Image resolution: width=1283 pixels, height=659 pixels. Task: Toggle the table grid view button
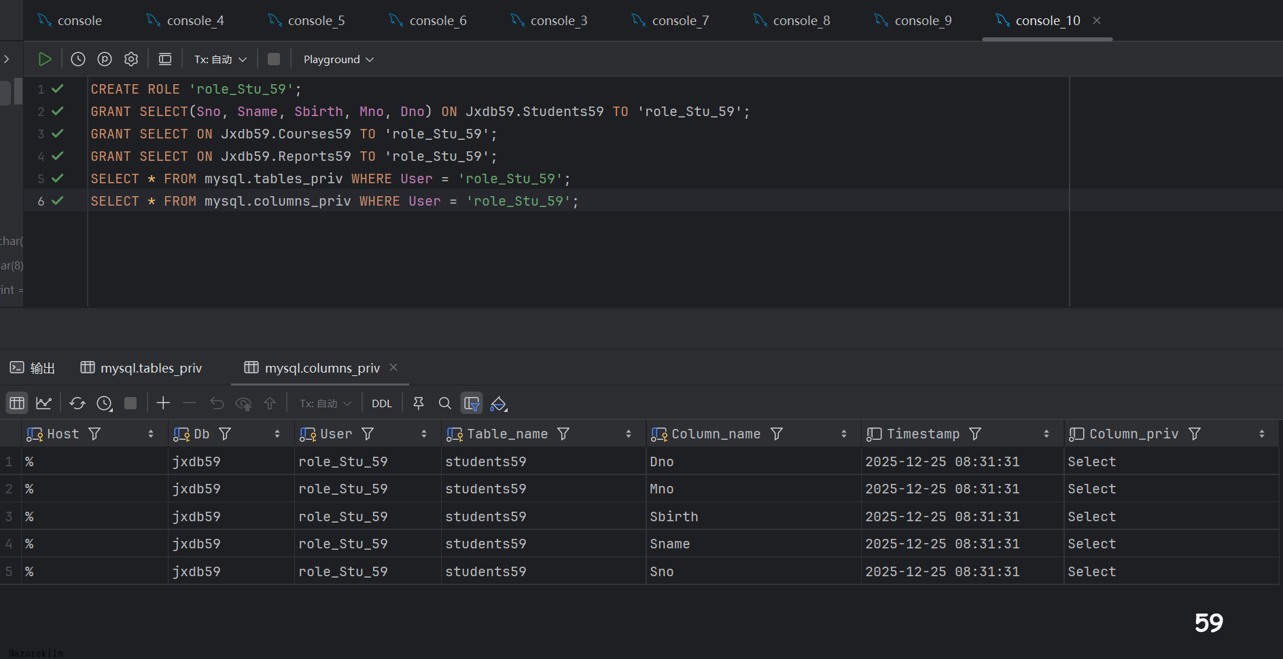coord(17,404)
